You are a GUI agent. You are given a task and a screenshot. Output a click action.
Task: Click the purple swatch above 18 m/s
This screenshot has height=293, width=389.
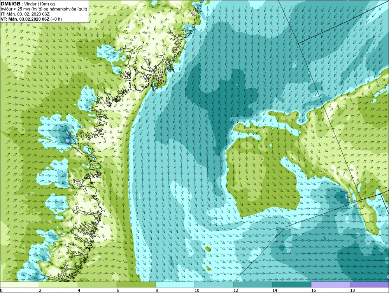370,284
